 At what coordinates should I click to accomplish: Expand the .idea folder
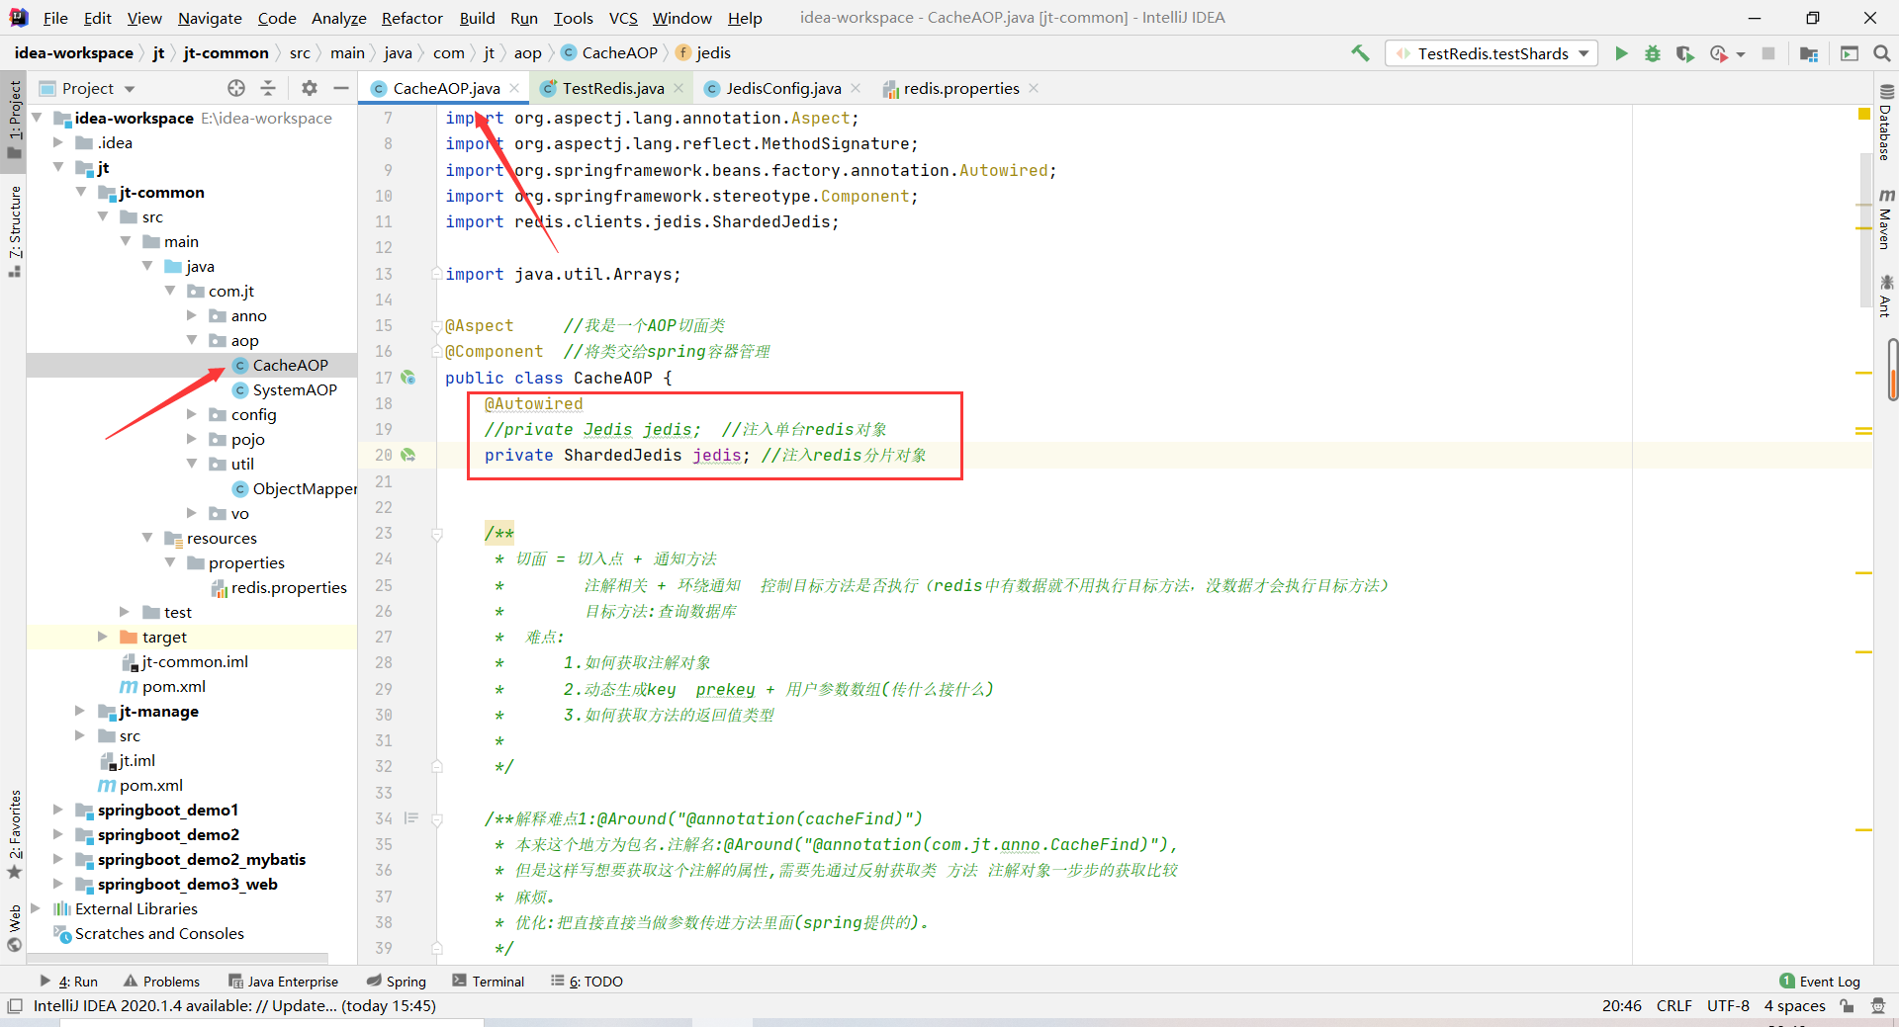tap(58, 142)
